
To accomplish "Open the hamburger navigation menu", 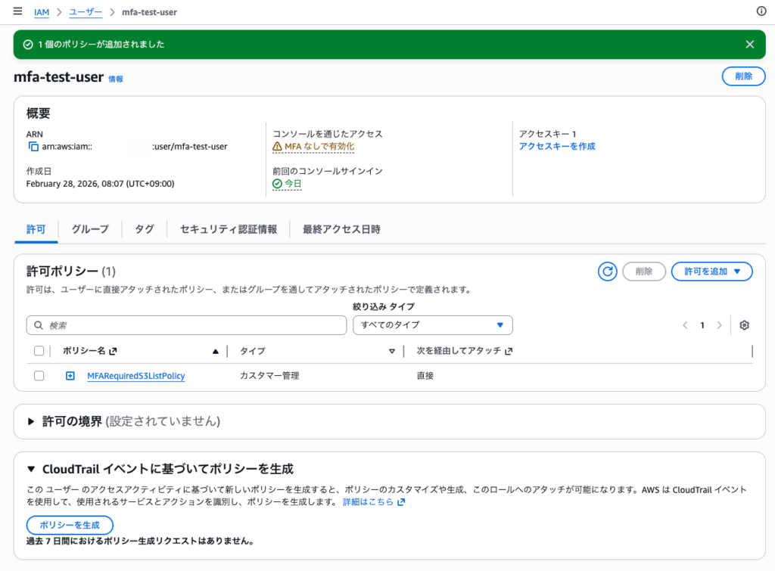I will pyautogui.click(x=17, y=11).
